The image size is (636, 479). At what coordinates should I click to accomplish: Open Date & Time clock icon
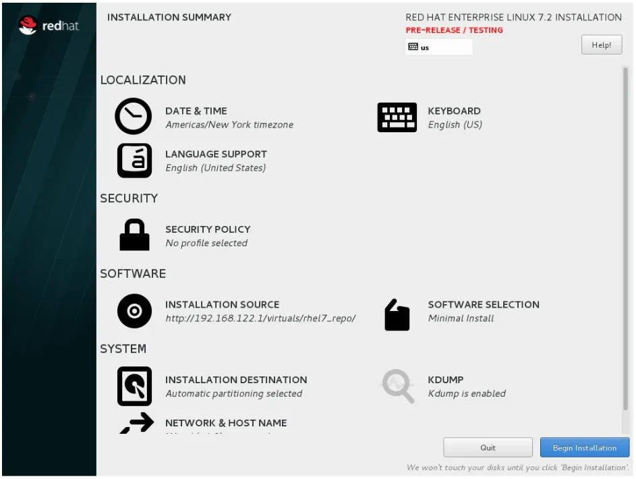pyautogui.click(x=133, y=117)
